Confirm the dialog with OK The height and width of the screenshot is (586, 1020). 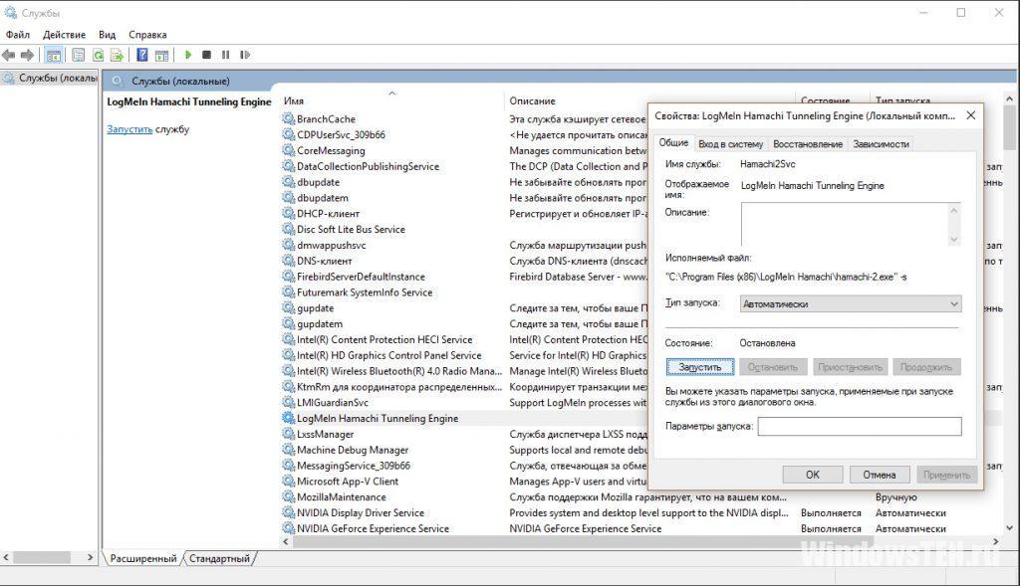tap(813, 475)
